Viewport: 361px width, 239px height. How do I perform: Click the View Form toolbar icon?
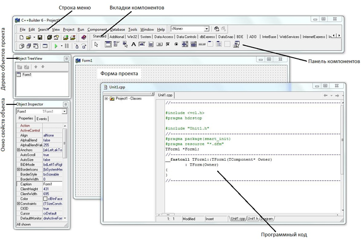[x=29, y=46]
